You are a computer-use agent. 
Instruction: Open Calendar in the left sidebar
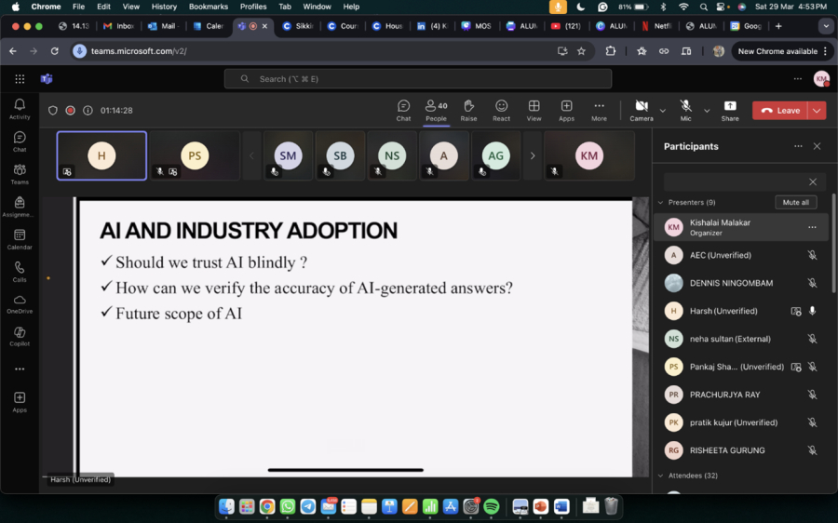(x=20, y=239)
